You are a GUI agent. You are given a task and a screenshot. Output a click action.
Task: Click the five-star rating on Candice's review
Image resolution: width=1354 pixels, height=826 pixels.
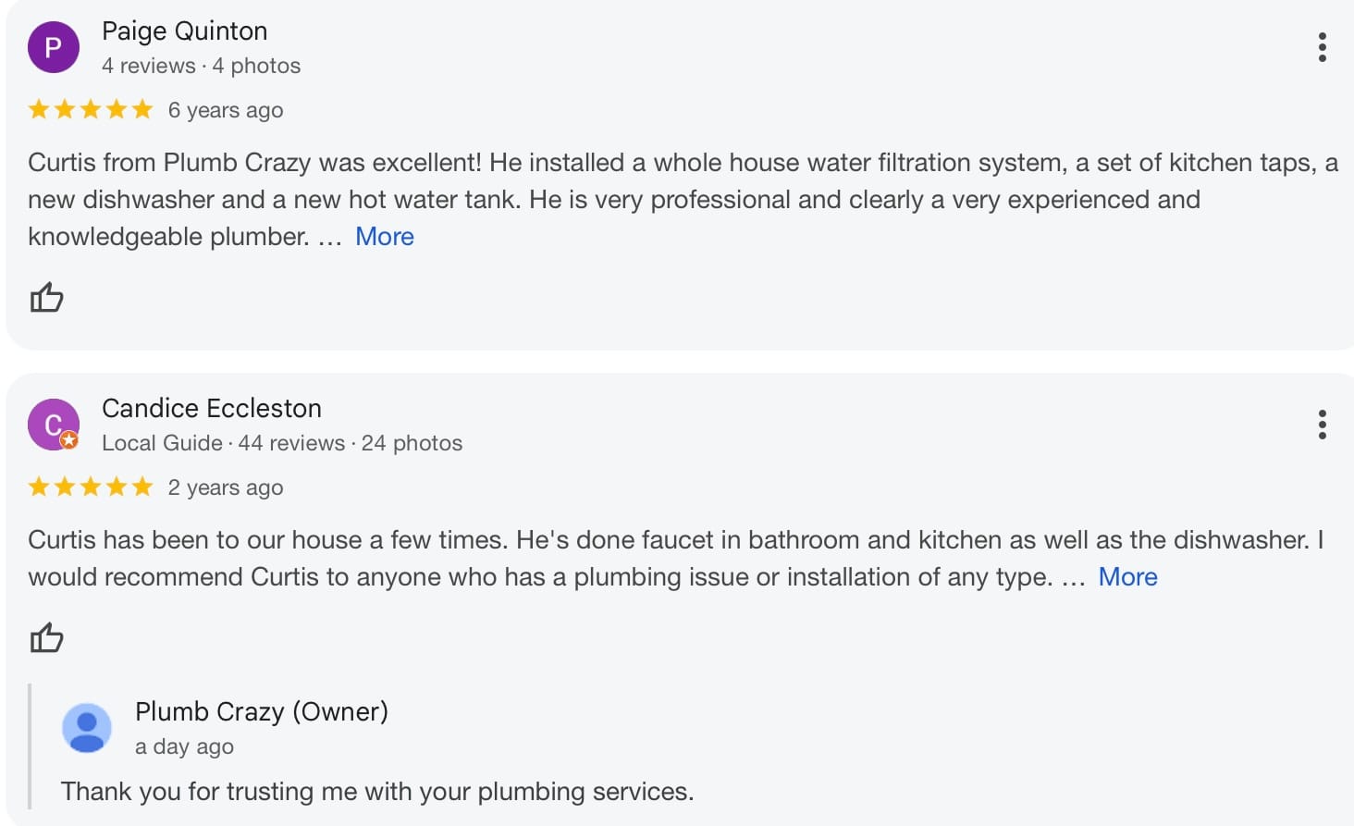point(91,487)
